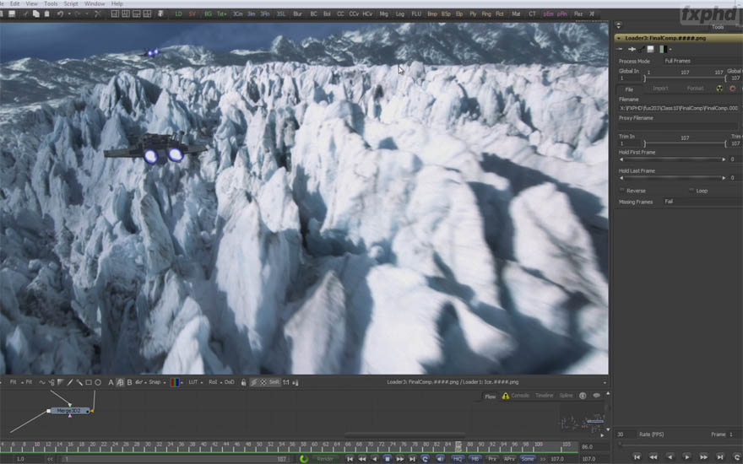Open the View menu
The height and width of the screenshot is (464, 743).
pos(31,3)
